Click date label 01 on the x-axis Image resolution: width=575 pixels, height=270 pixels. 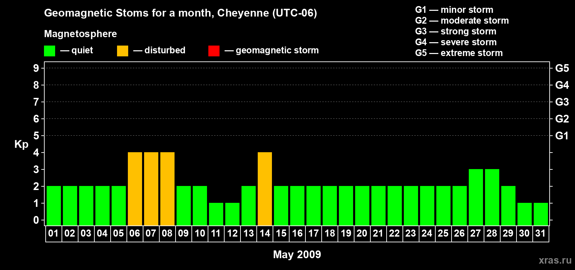(53, 234)
